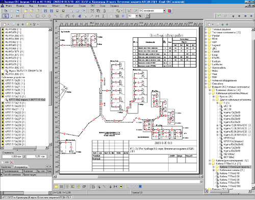Open the Вставка menu
Image resolution: width=255 pixels, height=200 pixels.
click(42, 6)
